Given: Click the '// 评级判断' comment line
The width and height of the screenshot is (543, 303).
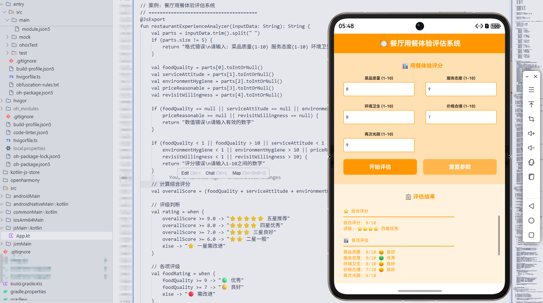Looking at the screenshot, I should pyautogui.click(x=166, y=205).
